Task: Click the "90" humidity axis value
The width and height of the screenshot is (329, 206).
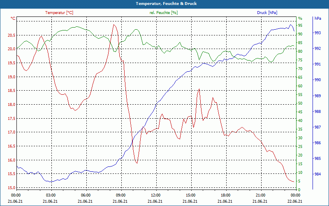Action: (300, 34)
